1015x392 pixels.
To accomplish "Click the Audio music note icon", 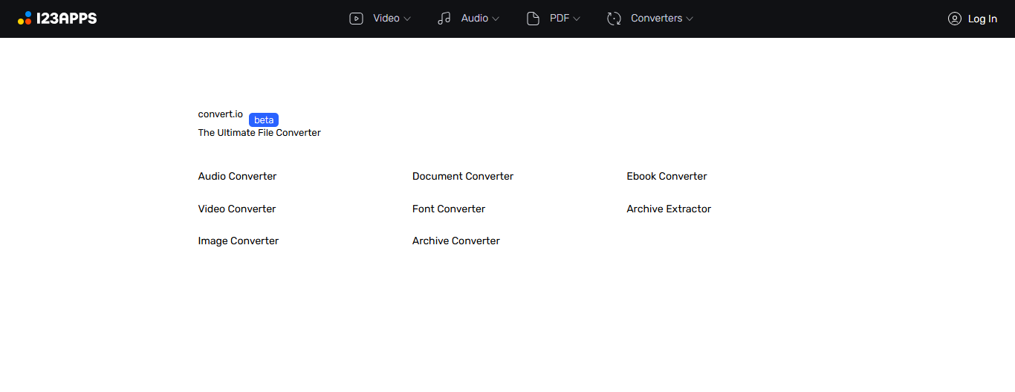I will pos(444,19).
